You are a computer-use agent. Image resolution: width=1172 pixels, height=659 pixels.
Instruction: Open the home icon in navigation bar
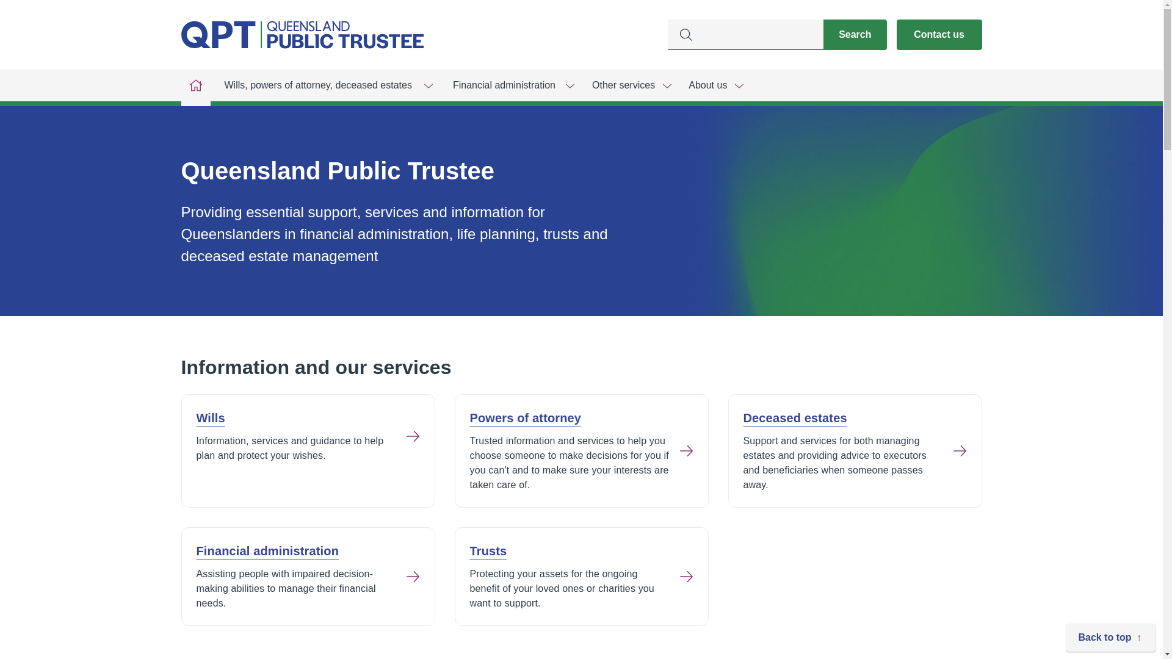[195, 85]
